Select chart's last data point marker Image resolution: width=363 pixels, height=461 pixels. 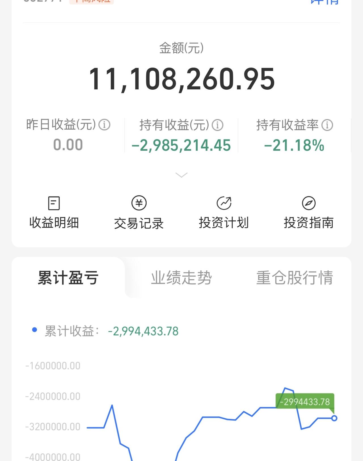(334, 418)
